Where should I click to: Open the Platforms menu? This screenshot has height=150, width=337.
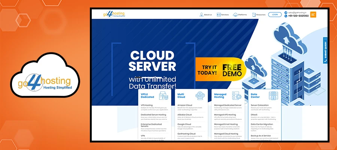tap(242, 15)
